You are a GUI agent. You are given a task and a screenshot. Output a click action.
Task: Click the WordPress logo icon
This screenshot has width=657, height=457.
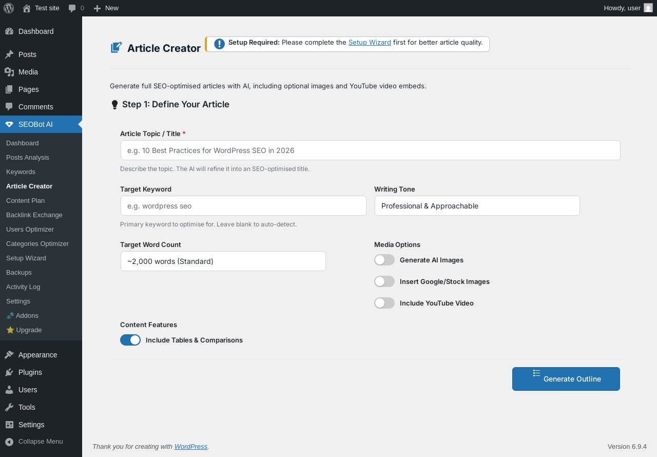click(x=9, y=8)
